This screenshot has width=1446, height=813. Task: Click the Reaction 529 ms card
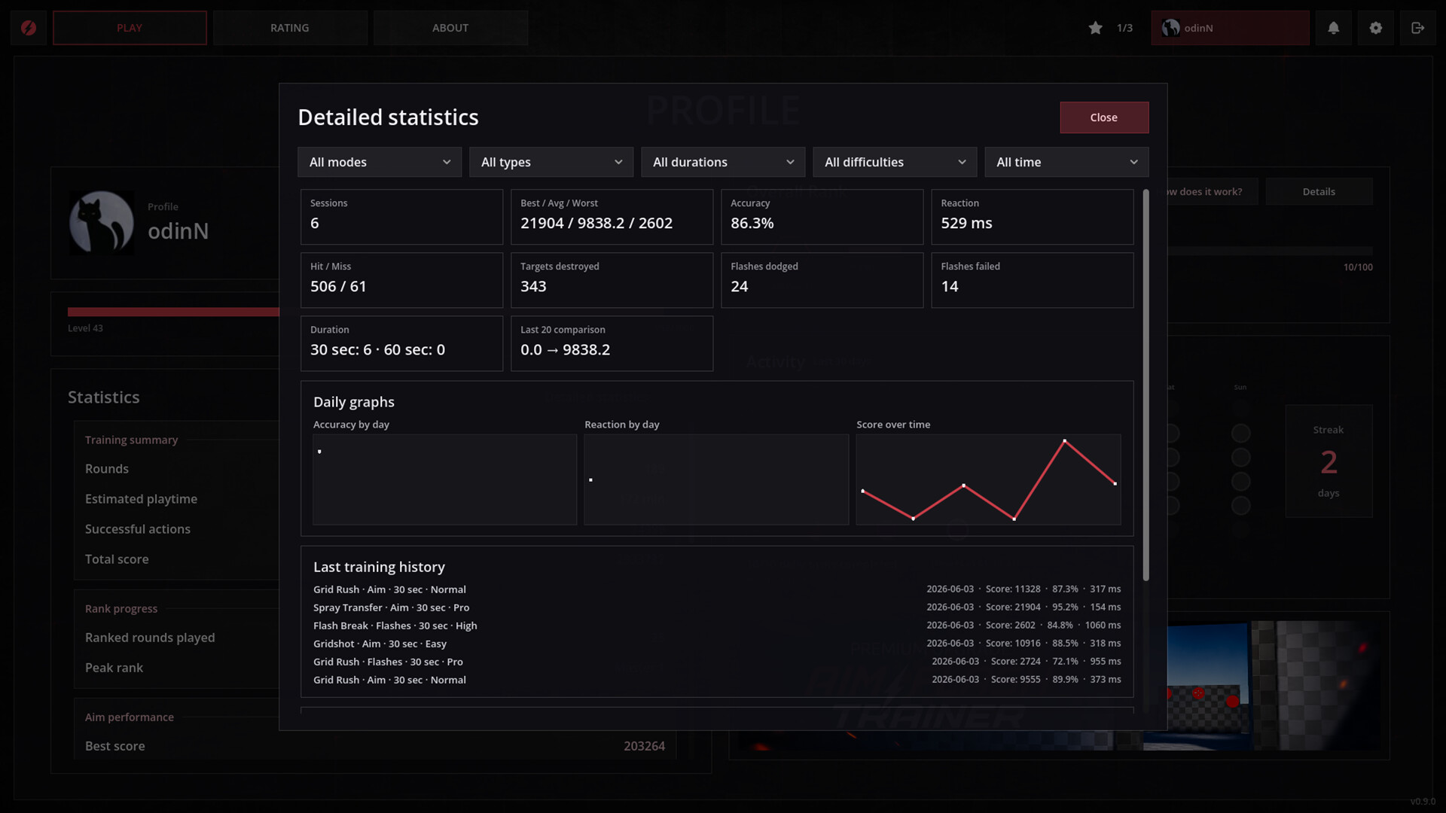point(1032,217)
